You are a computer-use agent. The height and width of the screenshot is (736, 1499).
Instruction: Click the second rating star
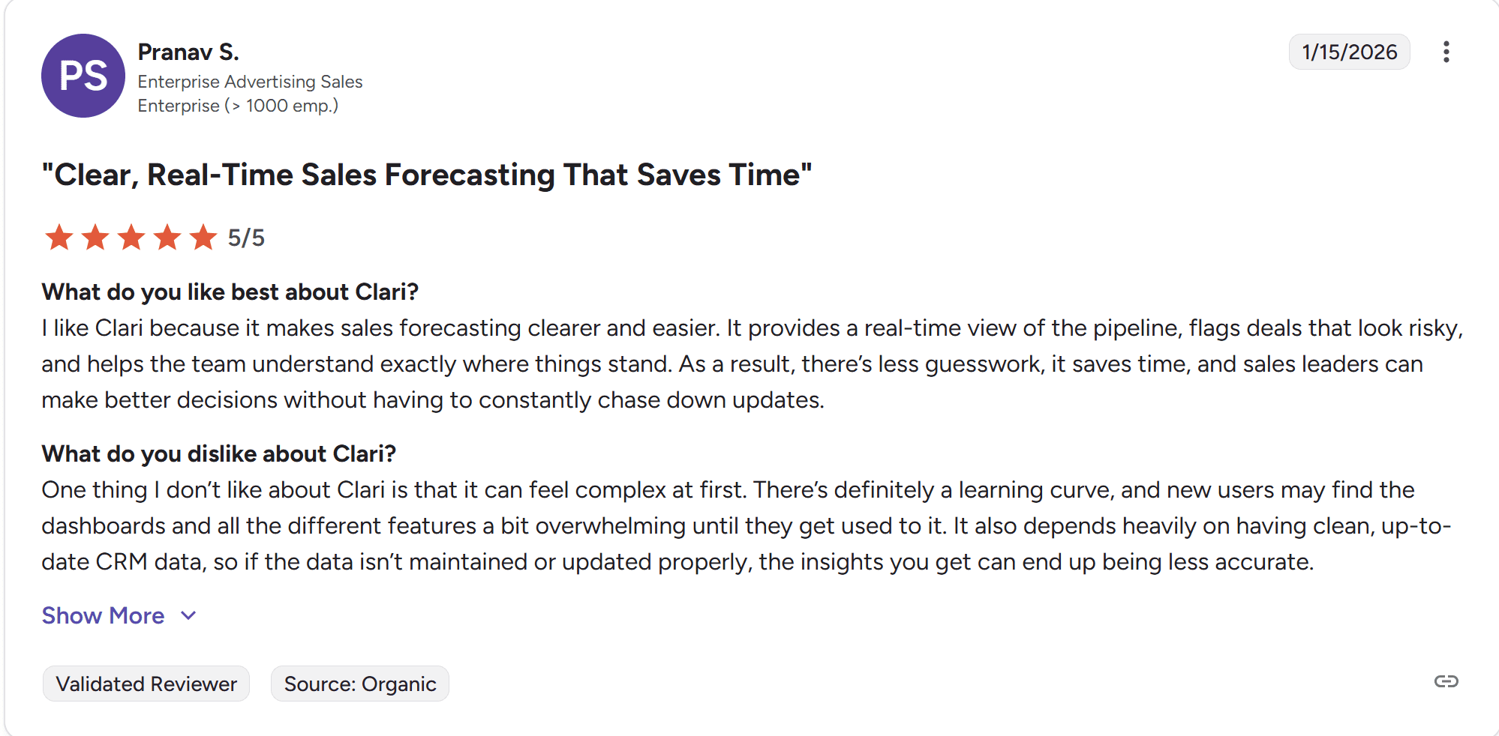95,238
